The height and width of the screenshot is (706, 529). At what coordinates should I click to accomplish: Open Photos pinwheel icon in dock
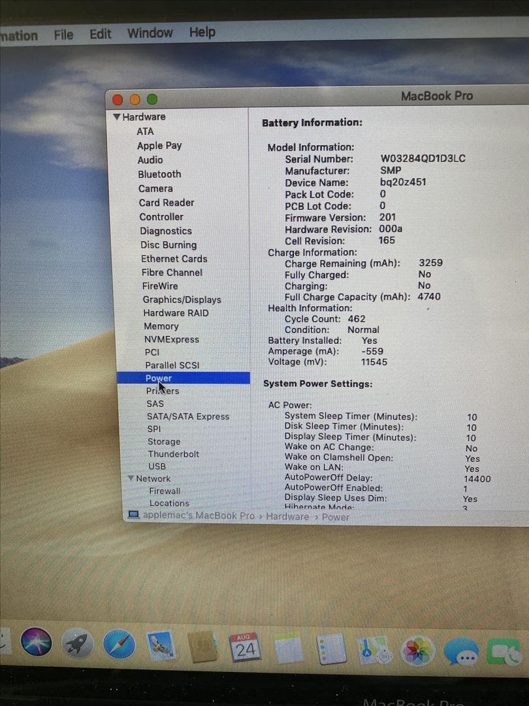tap(417, 650)
